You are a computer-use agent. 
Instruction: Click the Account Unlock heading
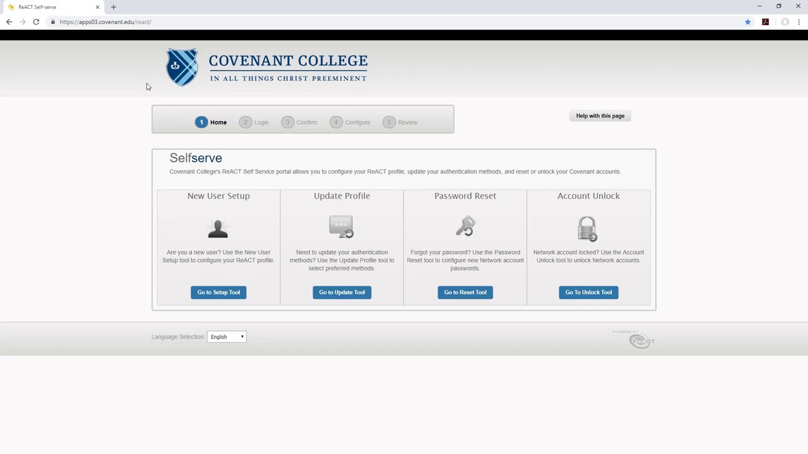(588, 196)
